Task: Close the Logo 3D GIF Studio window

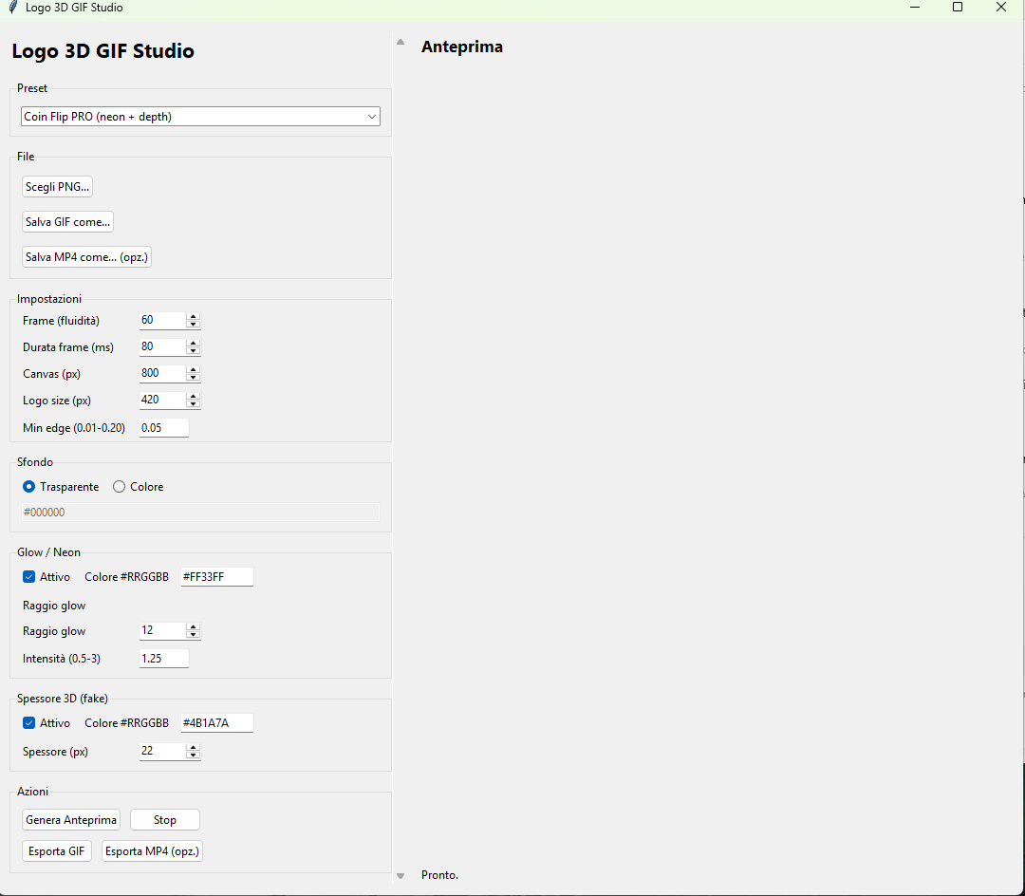Action: (x=1001, y=8)
